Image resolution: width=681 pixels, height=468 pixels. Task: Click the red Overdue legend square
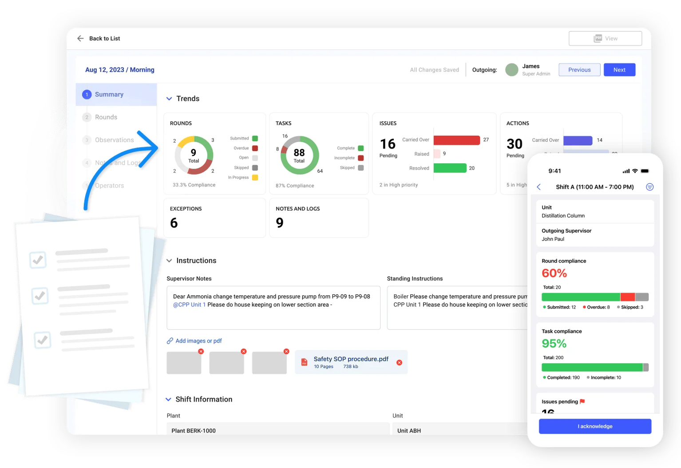pos(255,148)
